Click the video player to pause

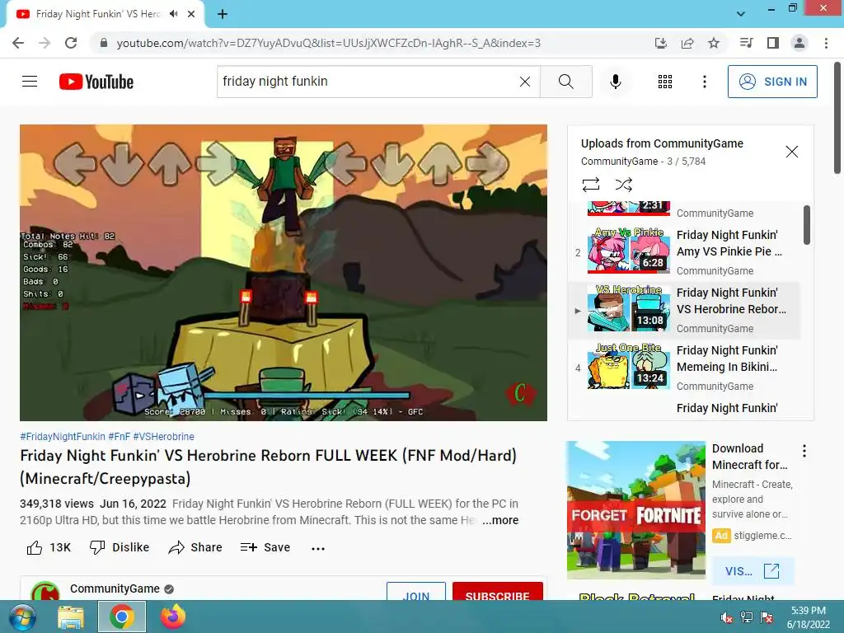point(284,272)
